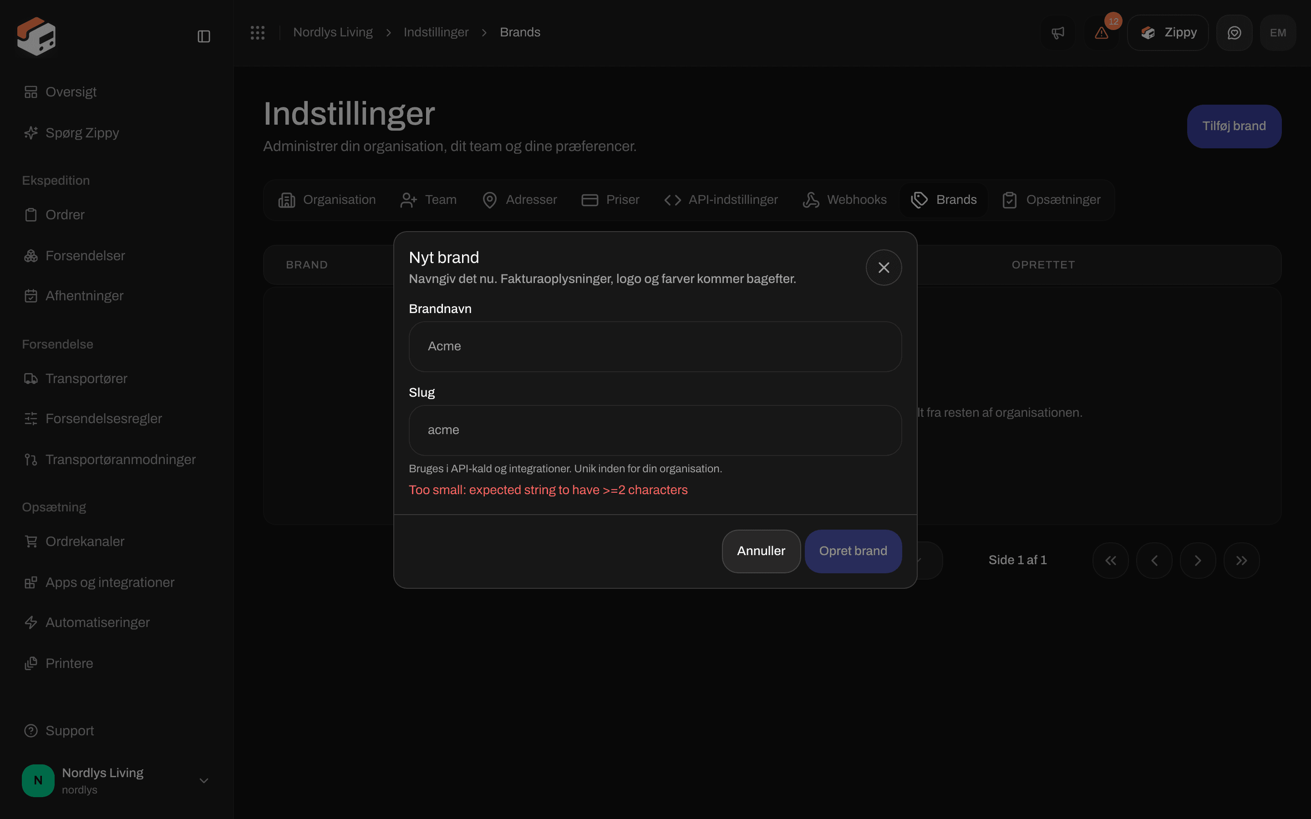Switch to the Organisation tab
The image size is (1311, 819).
pyautogui.click(x=327, y=200)
